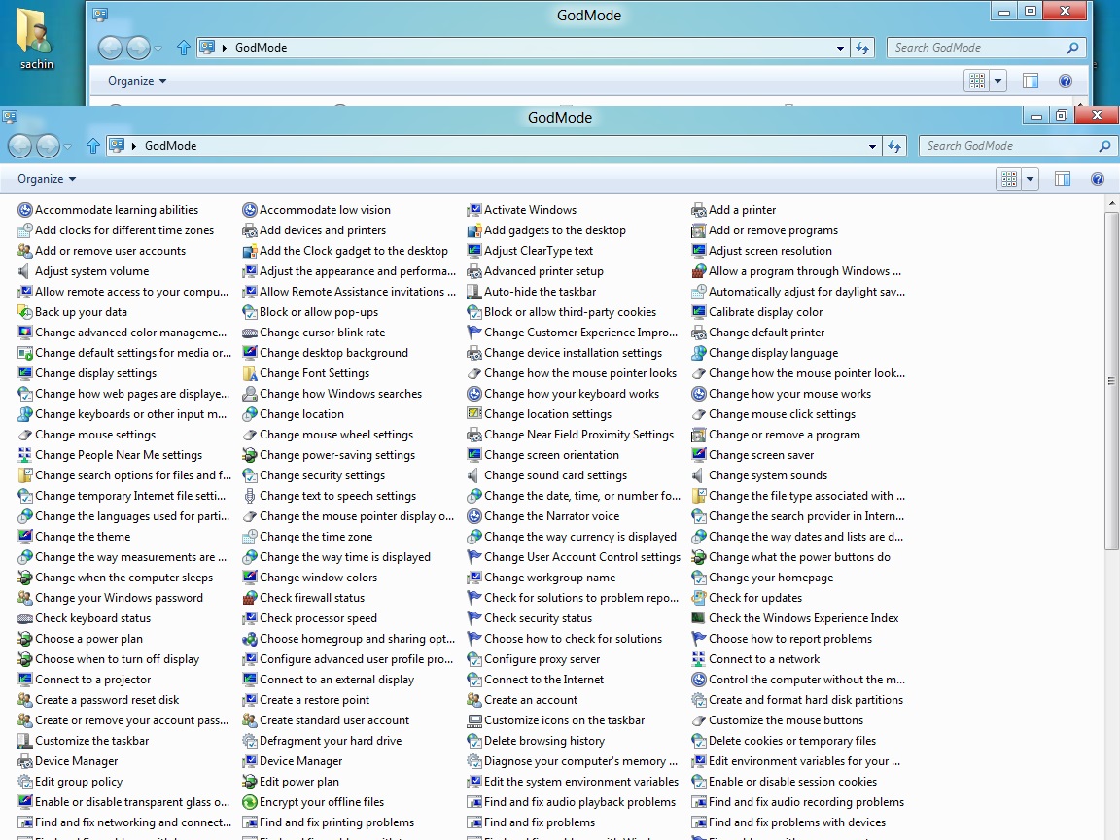
Task: Open Change screen saver
Action: [x=760, y=455]
